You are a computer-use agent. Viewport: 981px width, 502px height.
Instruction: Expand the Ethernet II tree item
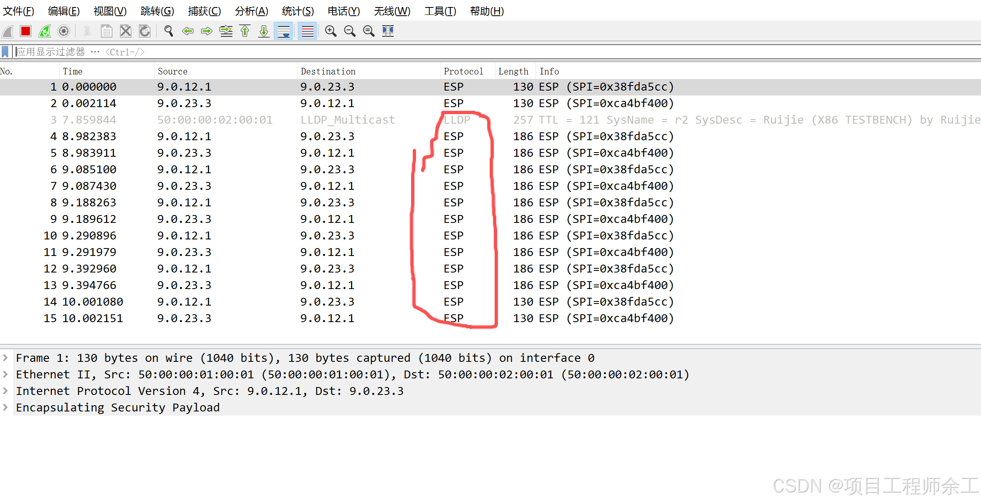5,374
